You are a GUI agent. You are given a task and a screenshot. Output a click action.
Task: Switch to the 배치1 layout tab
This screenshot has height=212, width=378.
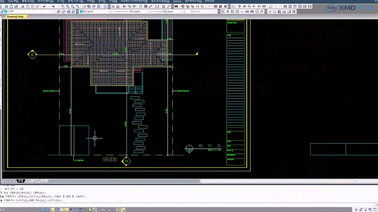pos(29,181)
